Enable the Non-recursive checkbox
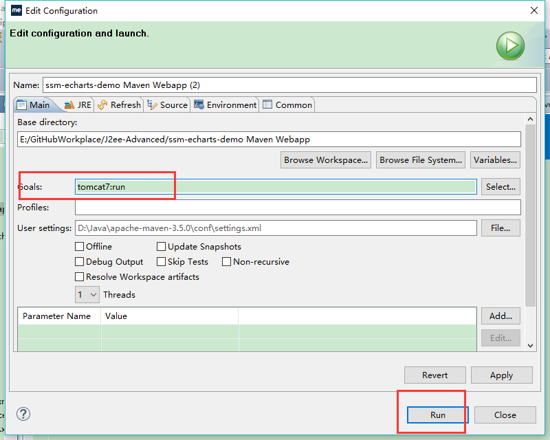The width and height of the screenshot is (550, 440). [x=227, y=262]
